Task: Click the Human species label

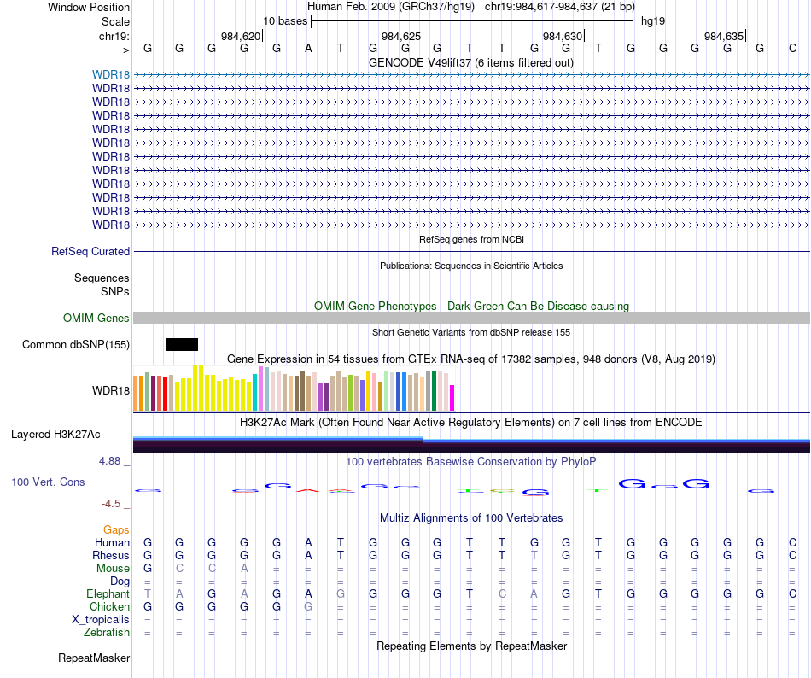Action: [112, 542]
